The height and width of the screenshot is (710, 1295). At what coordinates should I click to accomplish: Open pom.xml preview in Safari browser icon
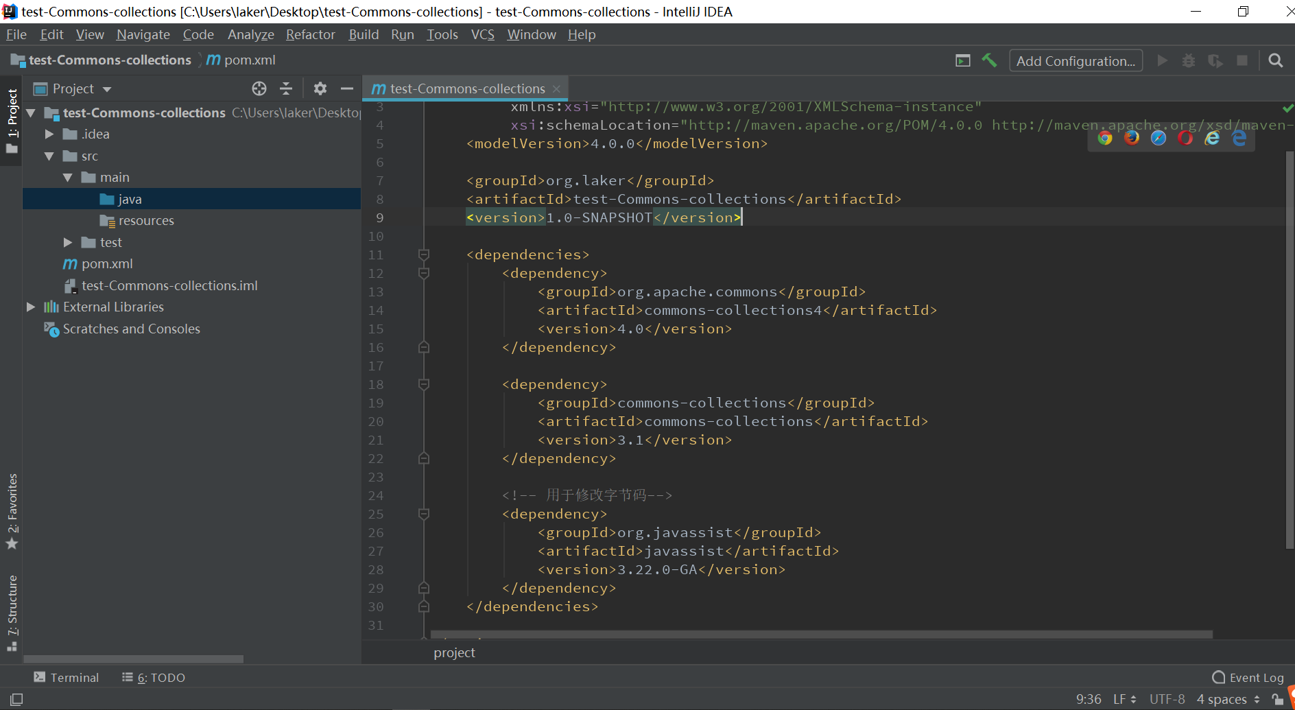point(1159,138)
